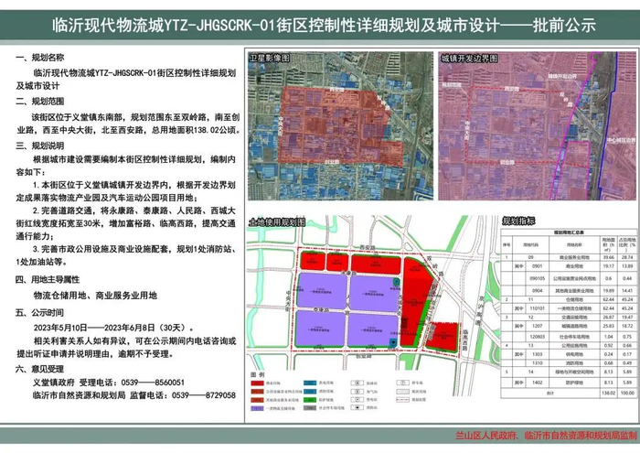The height and width of the screenshot is (453, 640).
Task: Click the 西安路 label on land-use map
Action: tap(368, 247)
